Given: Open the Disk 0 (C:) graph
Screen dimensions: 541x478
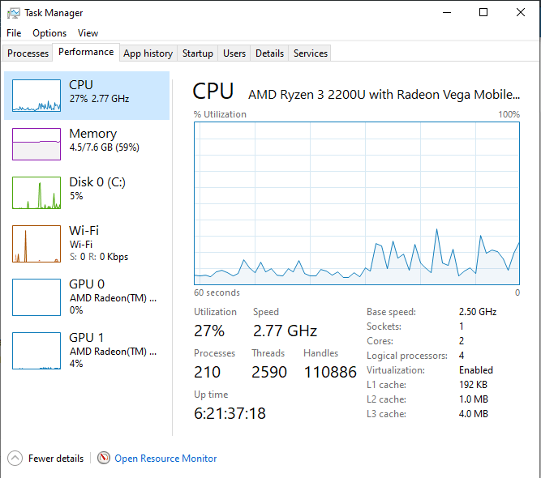Looking at the screenshot, I should coord(36,193).
